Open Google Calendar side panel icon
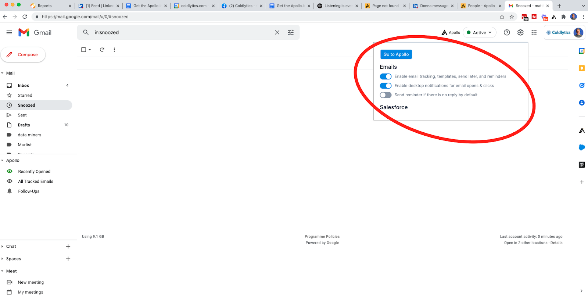588x297 pixels. pyautogui.click(x=582, y=51)
